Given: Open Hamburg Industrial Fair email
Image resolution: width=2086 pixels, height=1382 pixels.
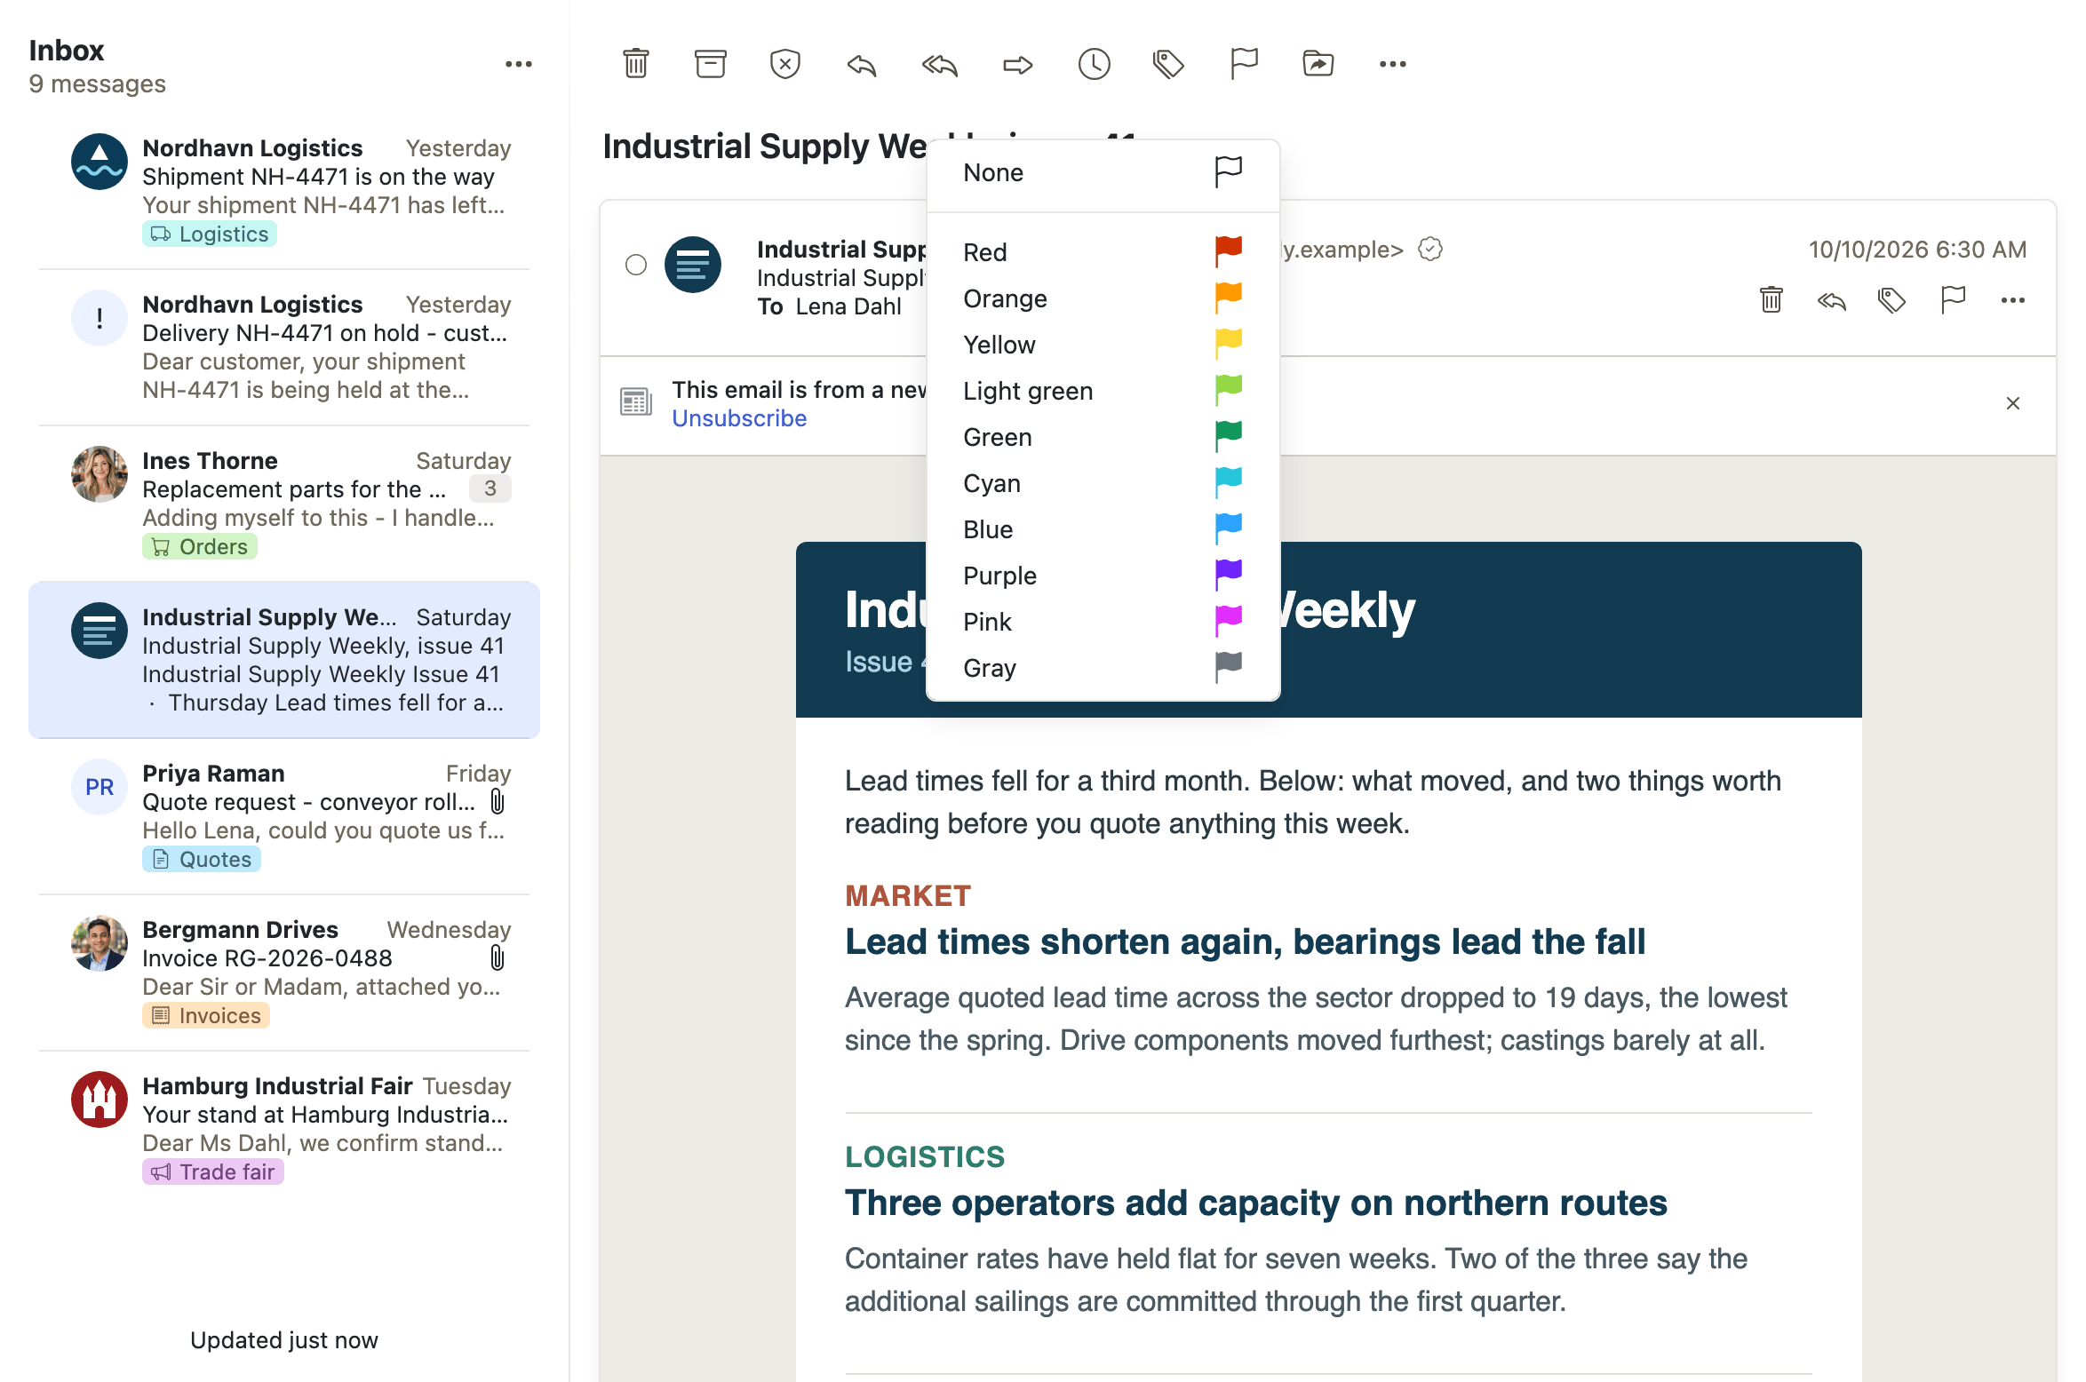Looking at the screenshot, I should pos(284,1128).
